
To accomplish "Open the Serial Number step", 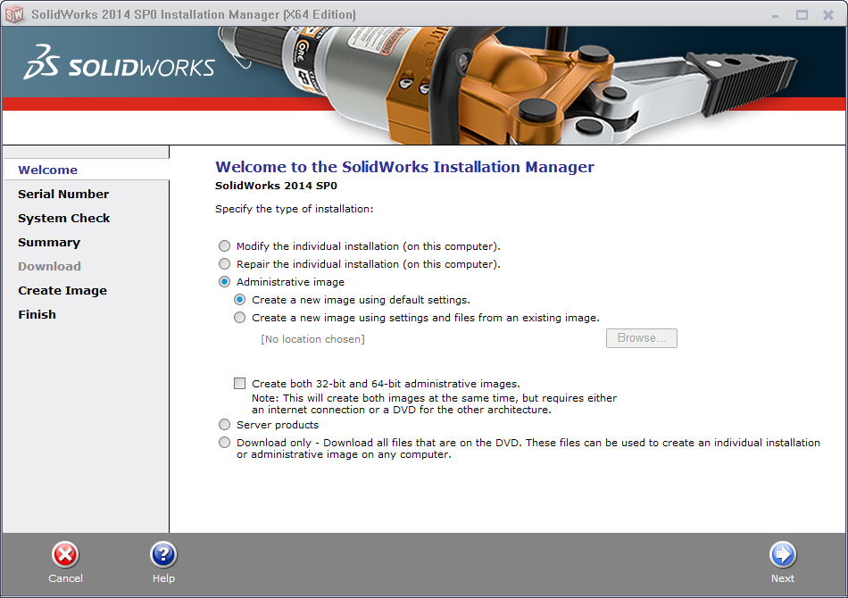I will pyautogui.click(x=63, y=194).
